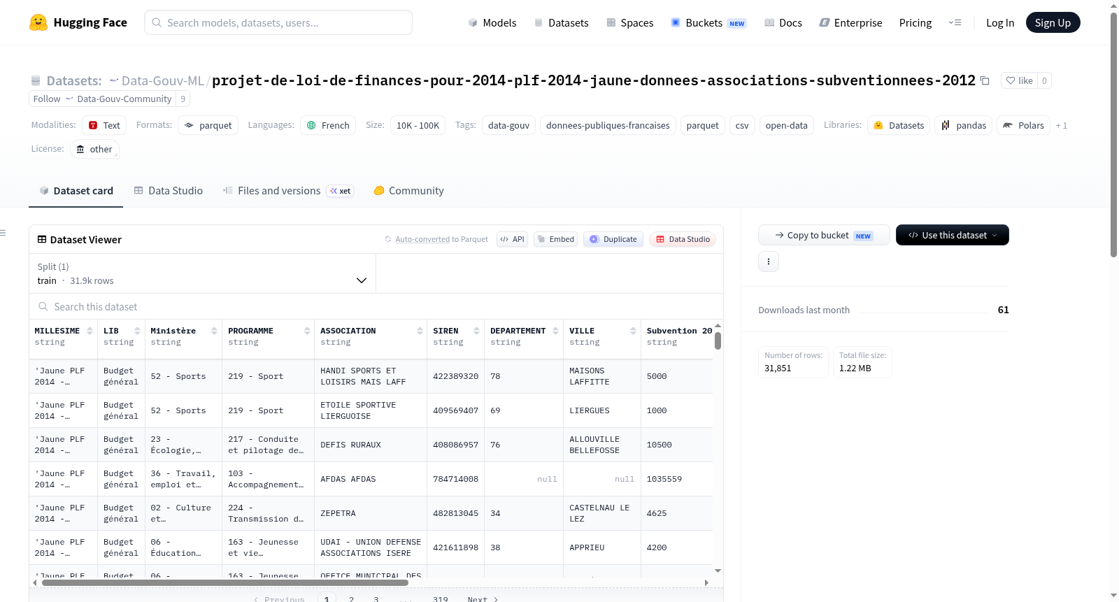Open the three-dots more options button
The width and height of the screenshot is (1119, 602).
(x=769, y=261)
